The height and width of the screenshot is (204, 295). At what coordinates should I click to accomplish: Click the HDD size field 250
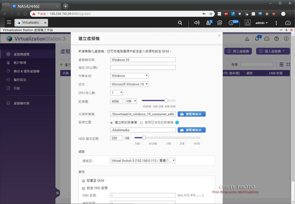(117, 138)
